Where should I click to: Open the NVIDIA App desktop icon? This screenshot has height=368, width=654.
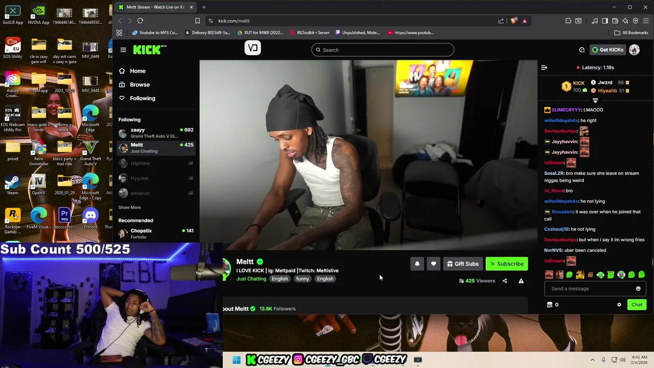pyautogui.click(x=39, y=14)
